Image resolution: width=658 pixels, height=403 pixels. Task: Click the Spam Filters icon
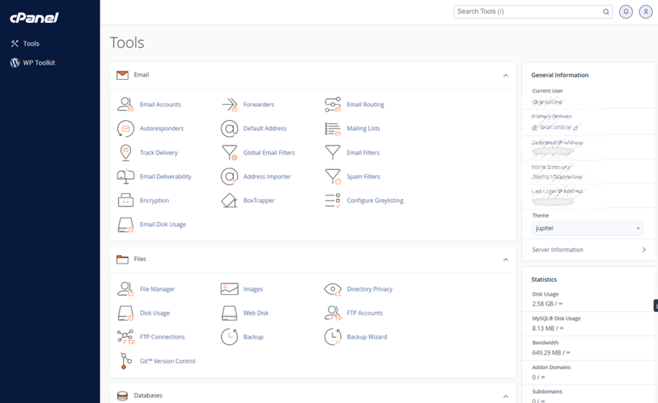tap(332, 177)
